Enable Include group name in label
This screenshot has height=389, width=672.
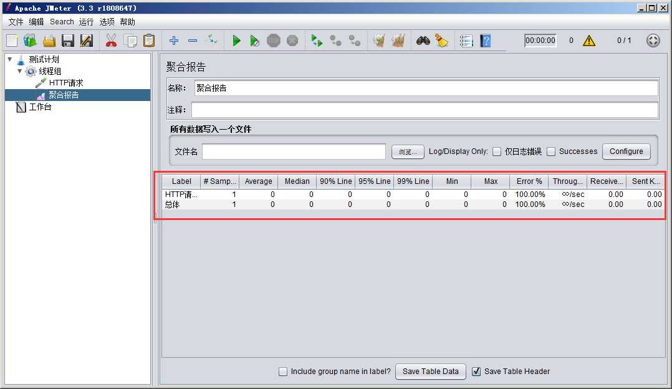(x=283, y=372)
